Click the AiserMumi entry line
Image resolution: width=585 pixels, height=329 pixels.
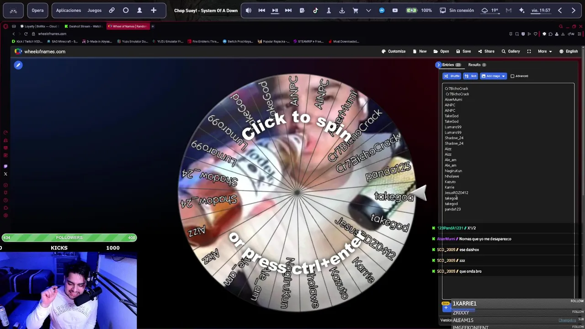click(453, 100)
